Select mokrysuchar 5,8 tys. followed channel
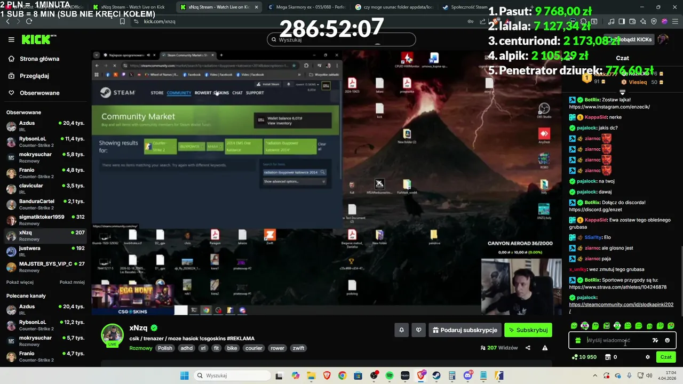 (x=45, y=157)
